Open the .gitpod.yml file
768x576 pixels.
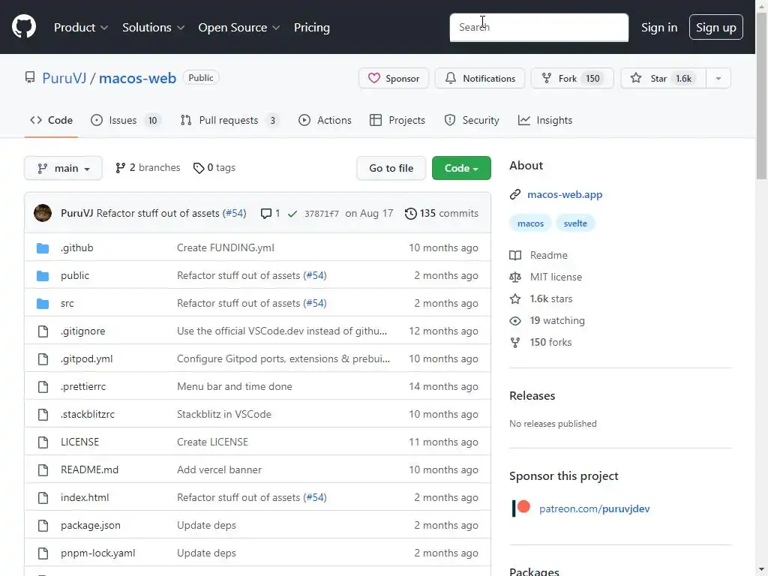pyautogui.click(x=87, y=359)
